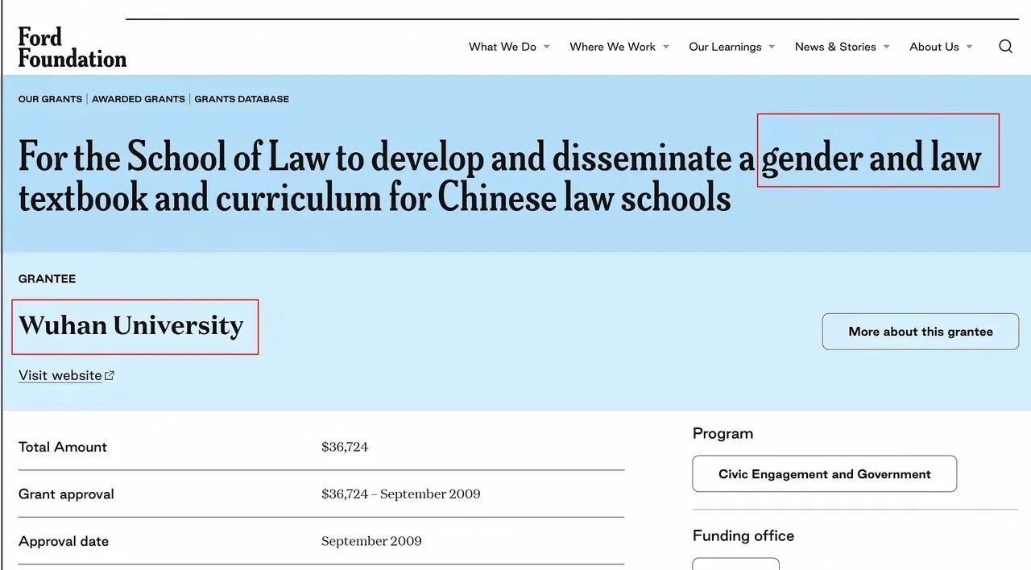Go to Awarded Grants breadcrumb
Viewport: 1031px width, 570px height.
[139, 99]
